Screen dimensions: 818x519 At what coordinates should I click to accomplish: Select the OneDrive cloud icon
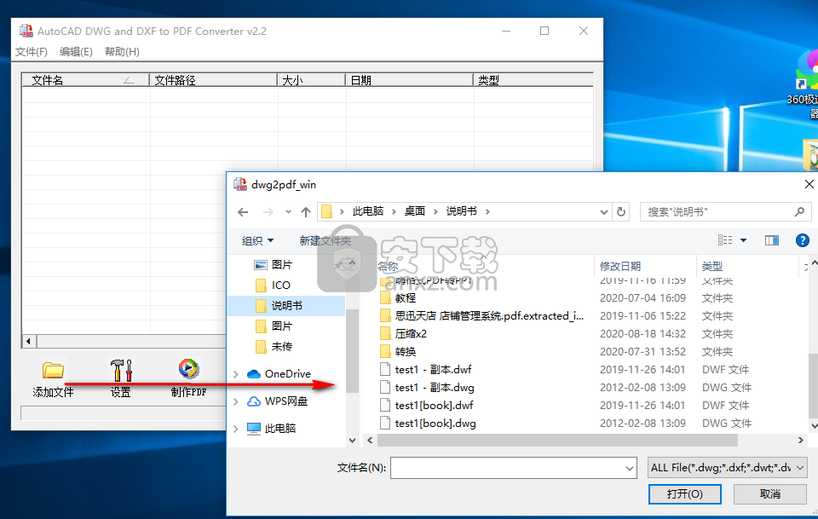pyautogui.click(x=254, y=374)
